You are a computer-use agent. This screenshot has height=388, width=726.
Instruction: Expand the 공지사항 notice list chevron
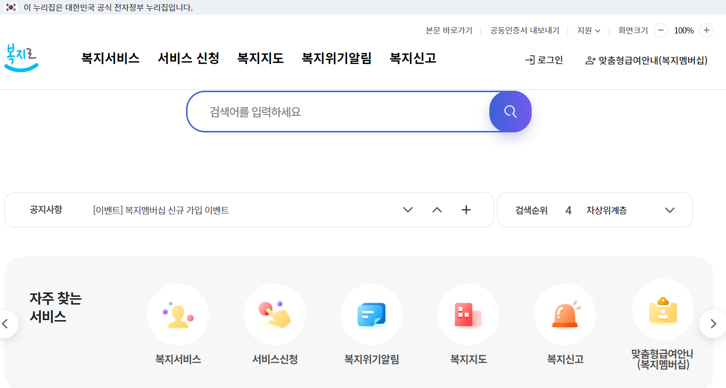pyautogui.click(x=408, y=210)
